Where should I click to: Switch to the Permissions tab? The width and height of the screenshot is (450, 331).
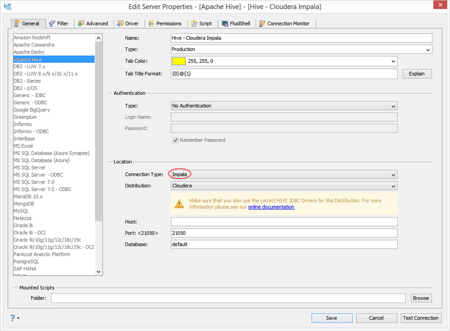pos(165,24)
